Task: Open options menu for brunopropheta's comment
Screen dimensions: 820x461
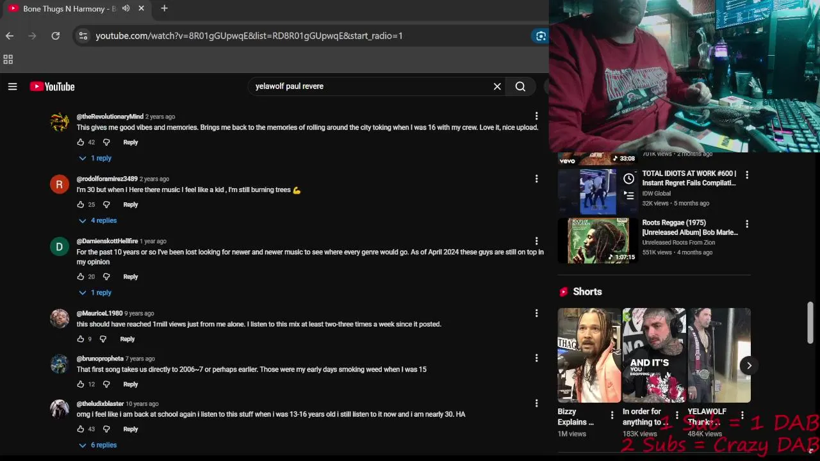Action: pos(536,359)
